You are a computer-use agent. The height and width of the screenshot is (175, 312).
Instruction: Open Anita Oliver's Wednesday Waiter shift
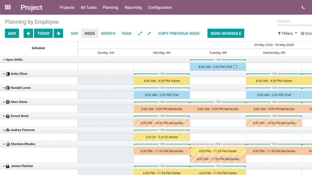(x=274, y=81)
